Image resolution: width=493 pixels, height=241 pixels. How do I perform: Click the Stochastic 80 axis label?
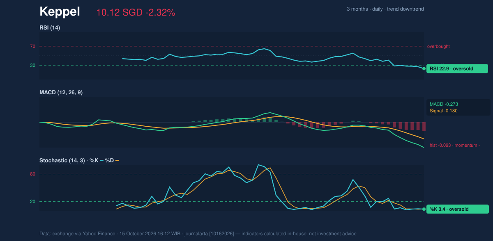[32, 174]
